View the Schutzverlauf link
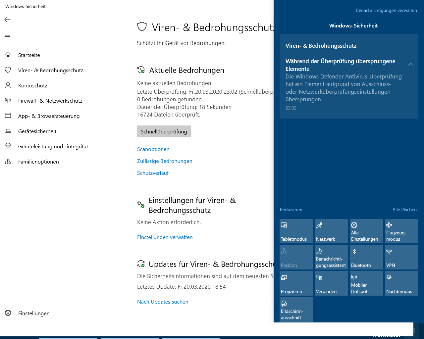 click(153, 173)
